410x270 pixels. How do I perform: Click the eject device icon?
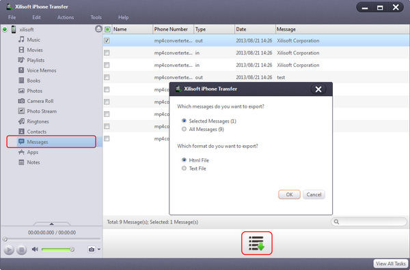(x=98, y=29)
